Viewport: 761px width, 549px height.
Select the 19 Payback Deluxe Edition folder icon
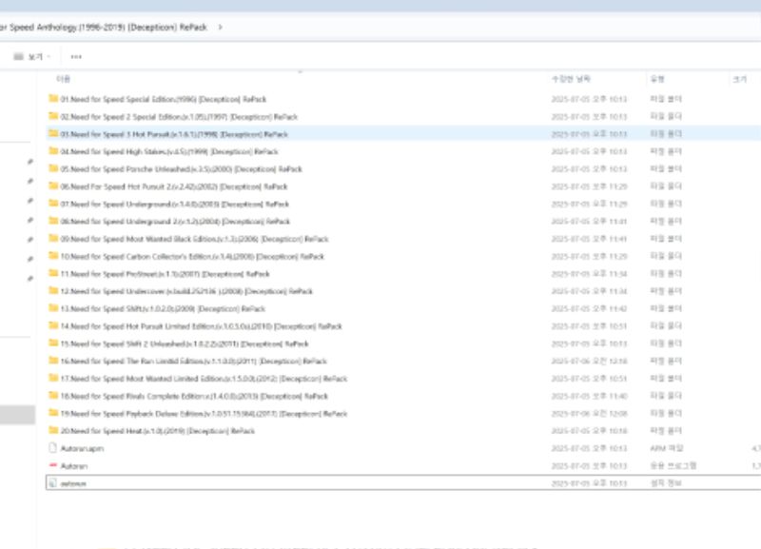(x=53, y=413)
